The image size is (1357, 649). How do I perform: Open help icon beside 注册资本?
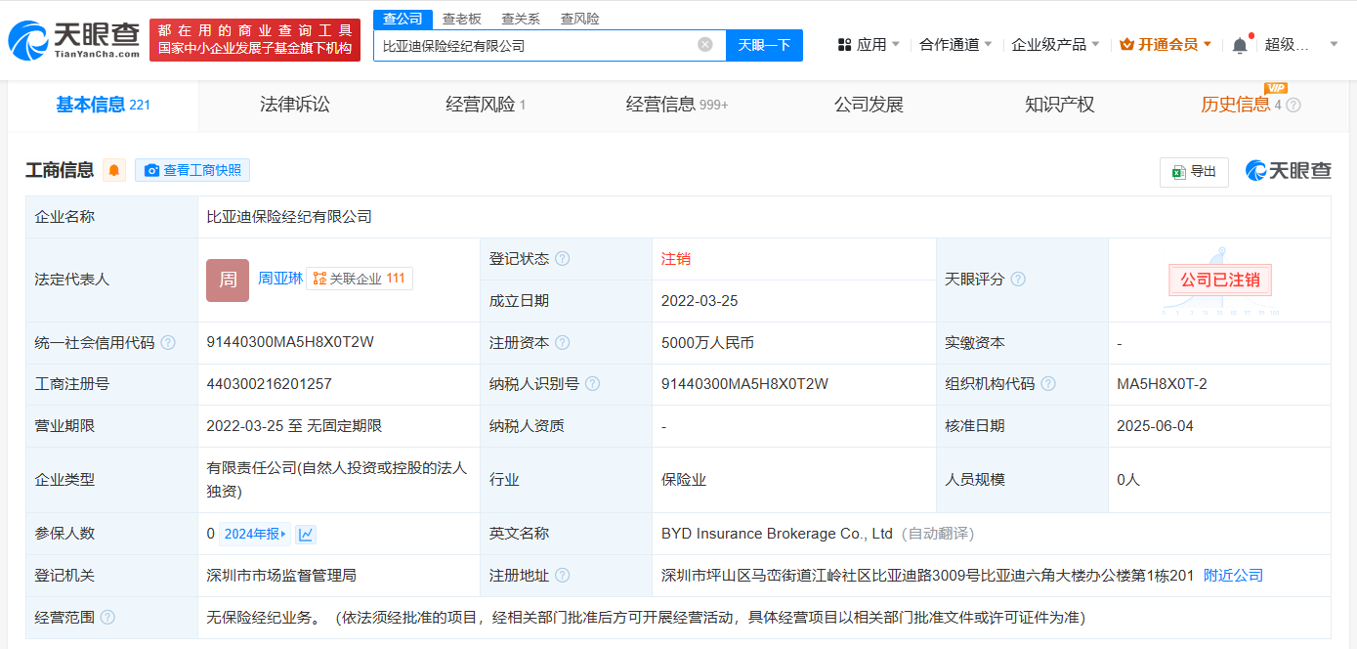coord(562,343)
